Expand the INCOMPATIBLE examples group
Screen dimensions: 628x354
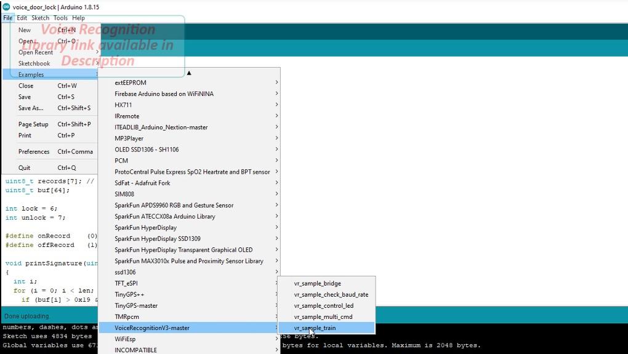click(189, 350)
